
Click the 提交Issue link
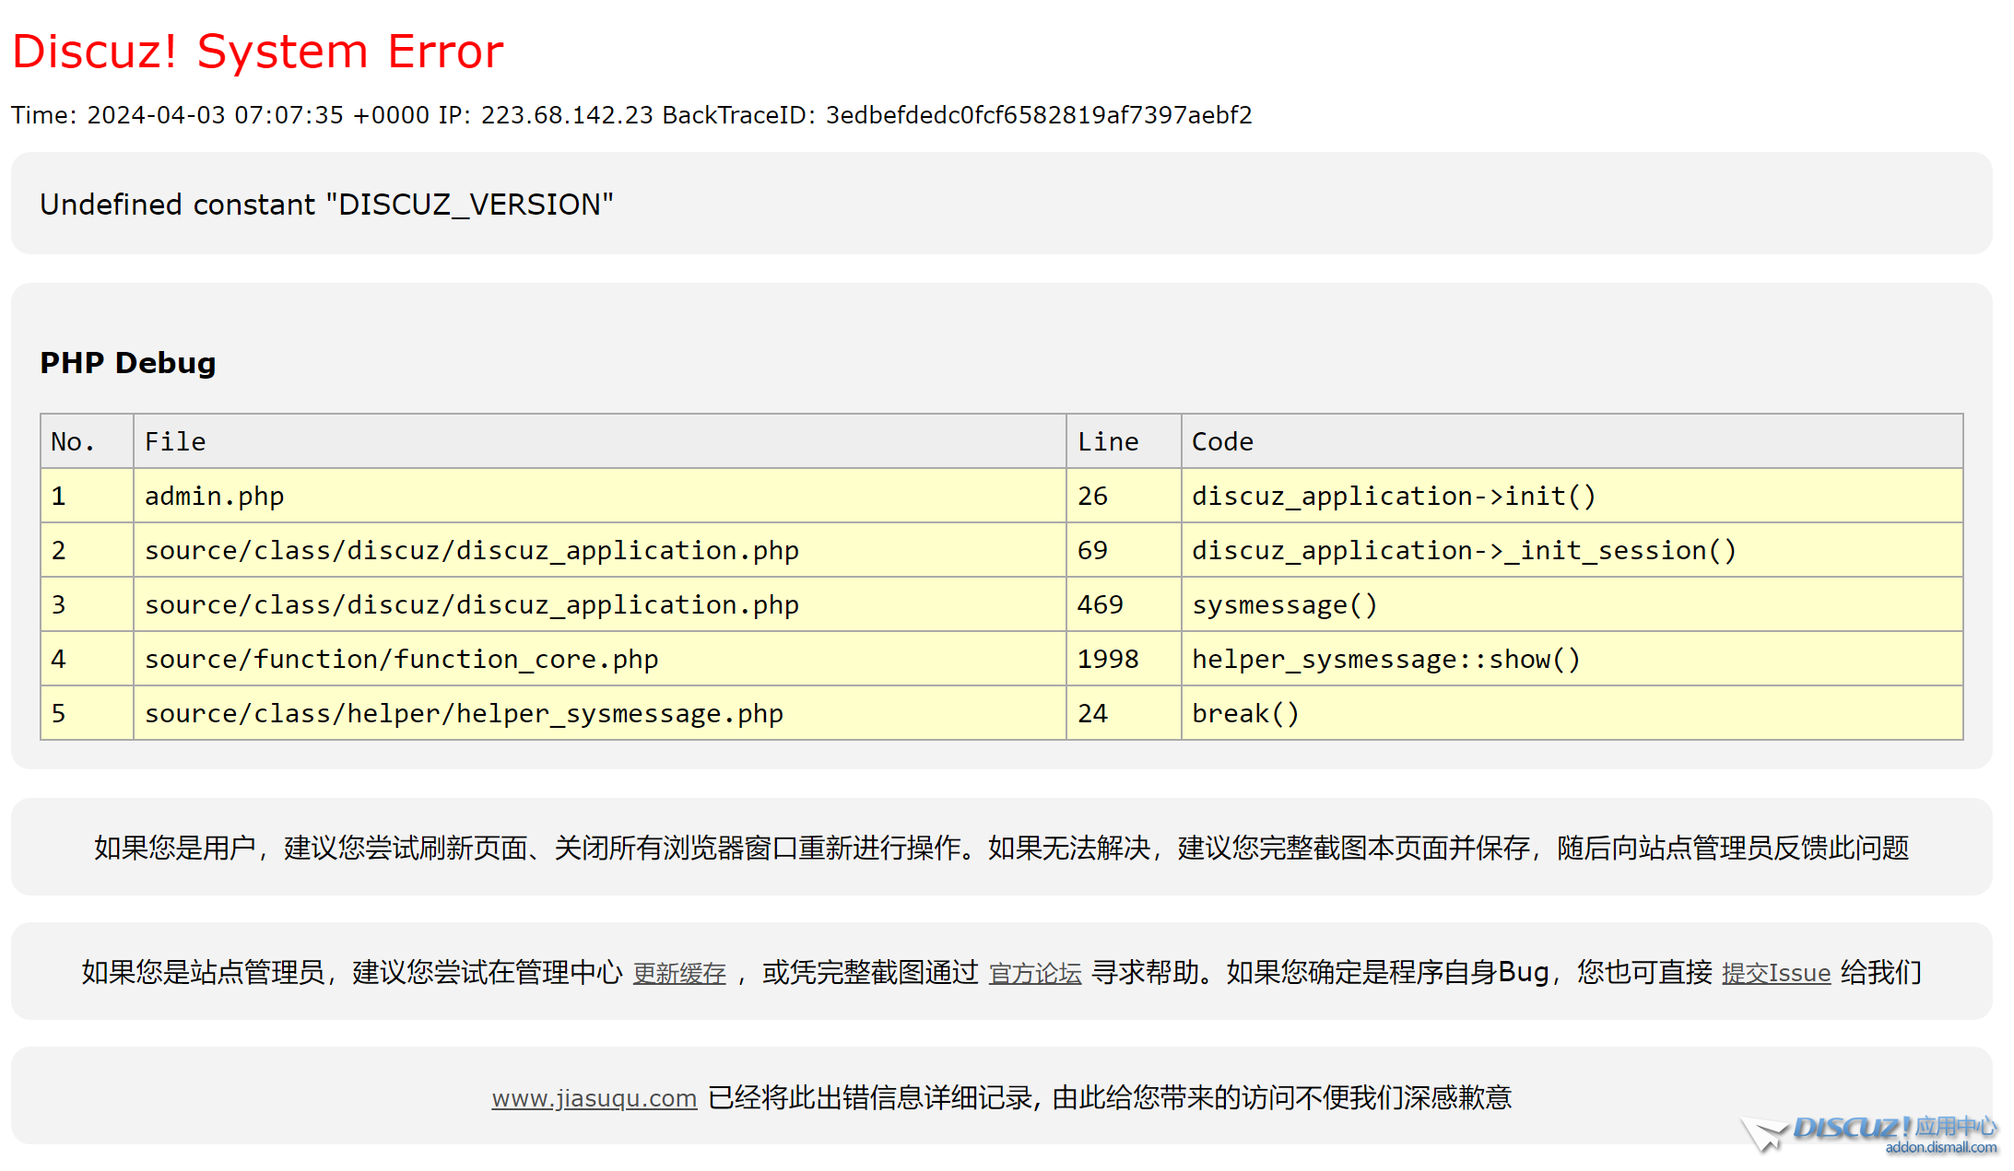tap(1775, 973)
